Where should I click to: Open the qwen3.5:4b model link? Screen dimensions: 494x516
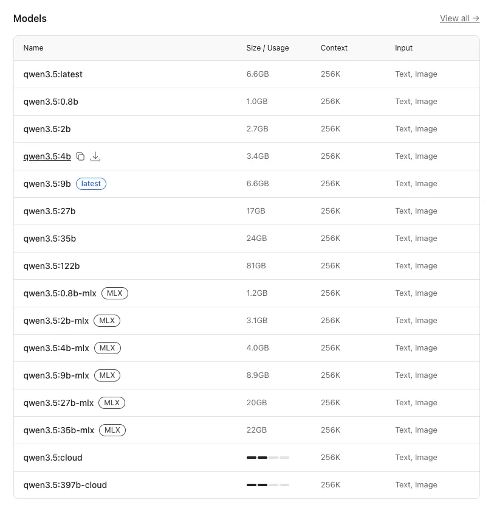[x=47, y=156]
